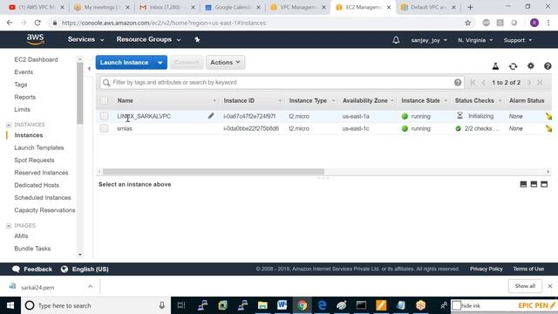Go to previous page of results
The height and width of the screenshot is (314, 558).
[x=484, y=83]
